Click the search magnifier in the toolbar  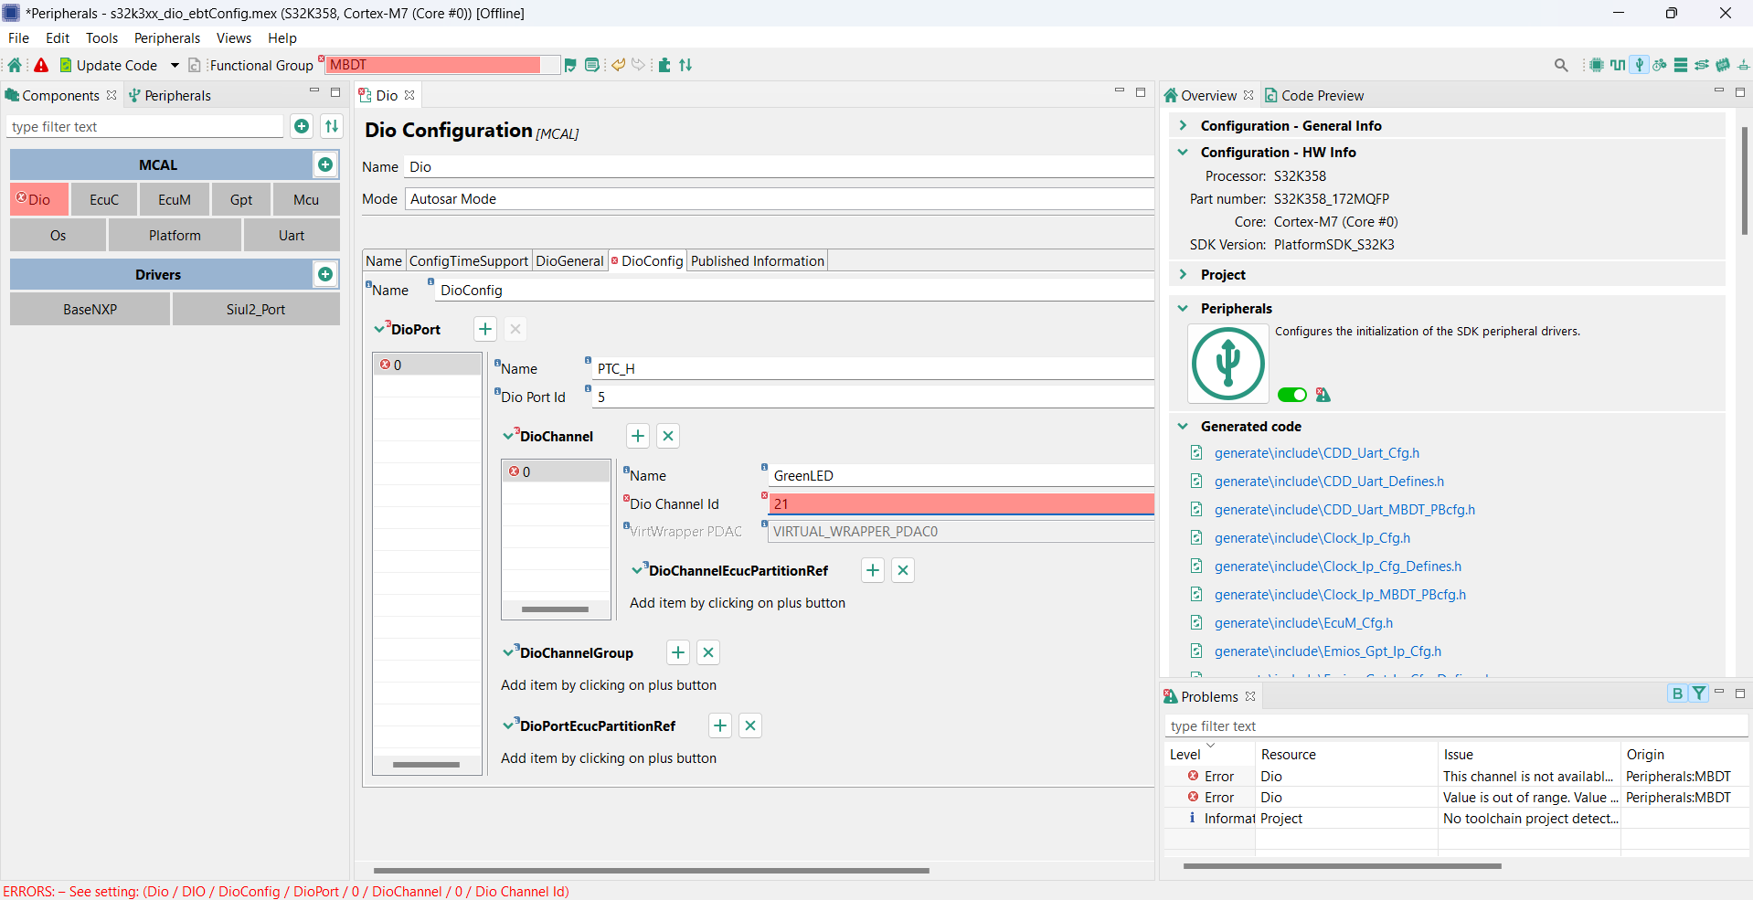[x=1560, y=65]
